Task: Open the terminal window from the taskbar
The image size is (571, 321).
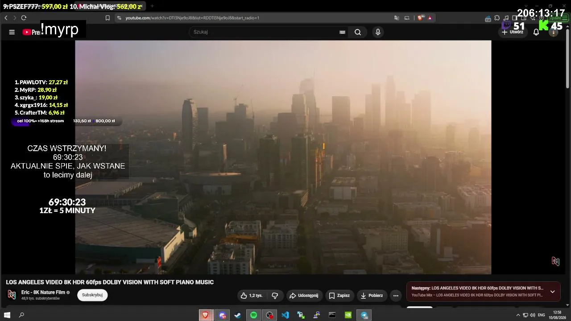Action: tap(332, 315)
